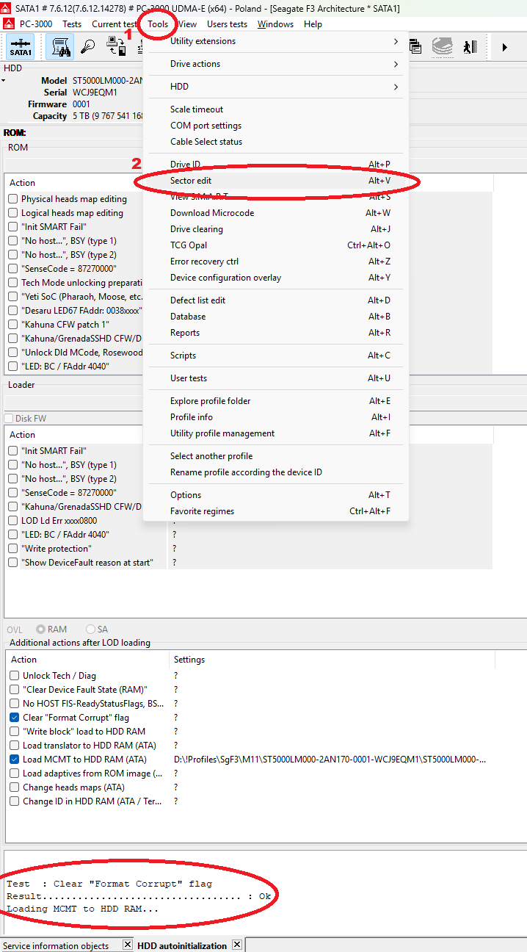
Task: Click the copy pages toolbar icon
Action: [x=415, y=47]
